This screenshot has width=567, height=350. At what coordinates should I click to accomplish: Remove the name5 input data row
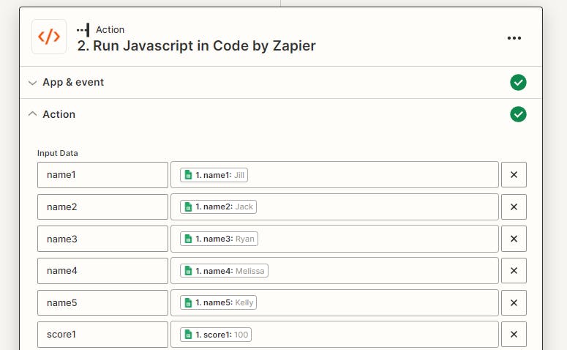click(514, 302)
